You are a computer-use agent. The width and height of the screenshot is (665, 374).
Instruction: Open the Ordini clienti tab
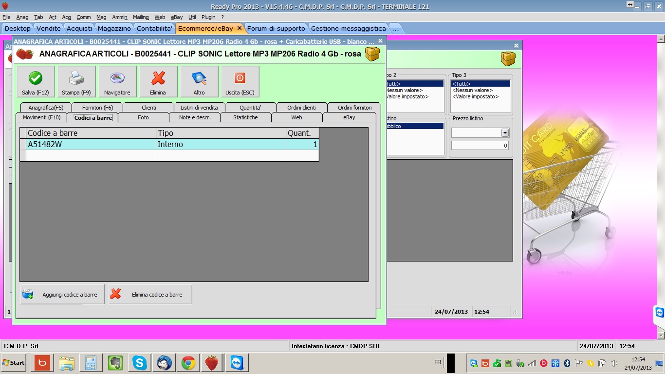[x=301, y=108]
